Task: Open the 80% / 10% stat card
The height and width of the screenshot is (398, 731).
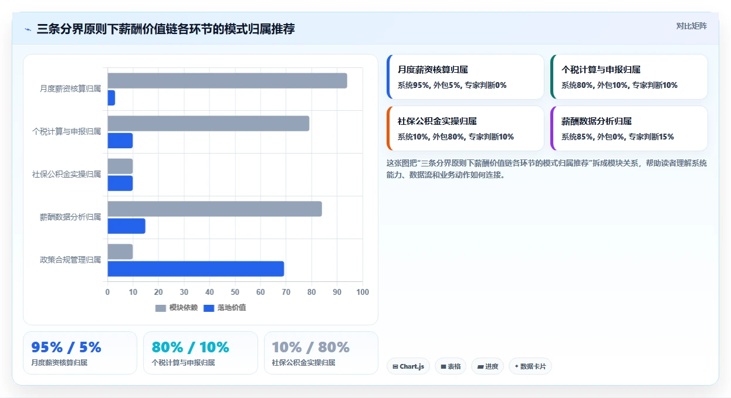Action: (x=200, y=353)
